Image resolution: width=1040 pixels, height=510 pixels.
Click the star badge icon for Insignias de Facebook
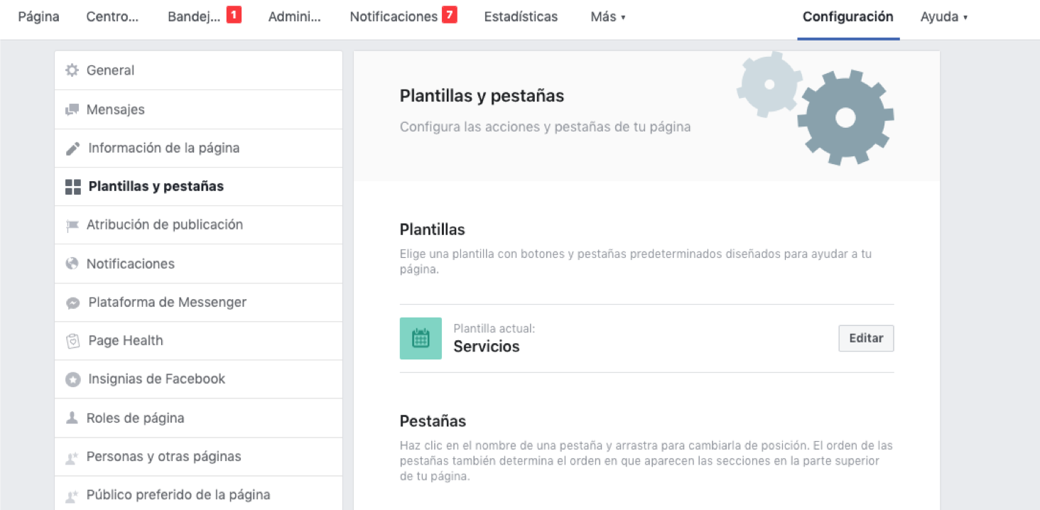pos(72,379)
